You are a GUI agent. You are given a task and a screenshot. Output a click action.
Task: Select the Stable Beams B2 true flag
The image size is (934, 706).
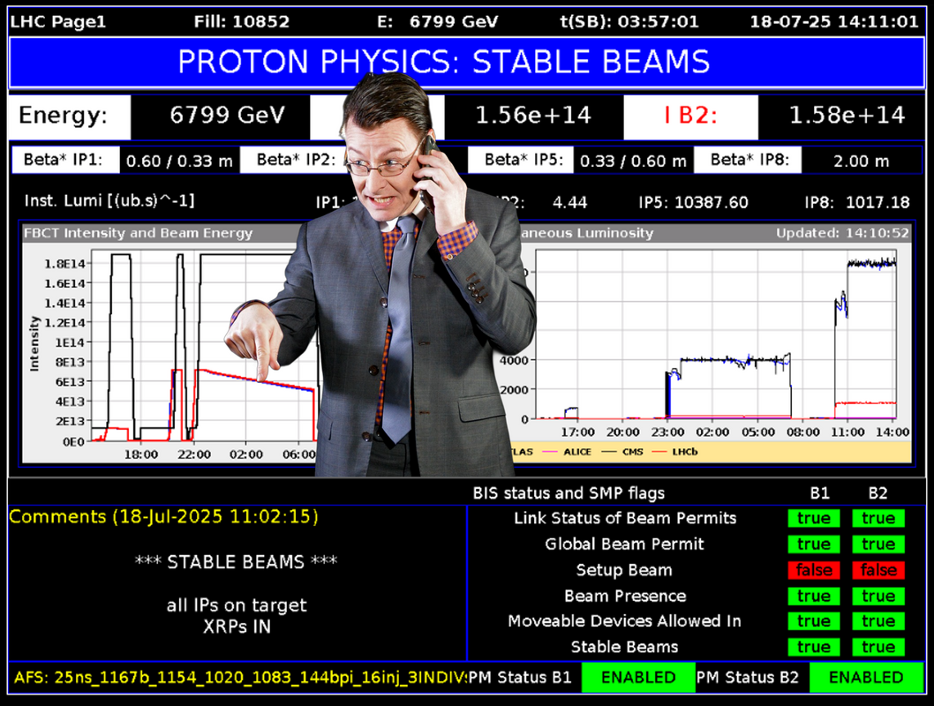[878, 647]
